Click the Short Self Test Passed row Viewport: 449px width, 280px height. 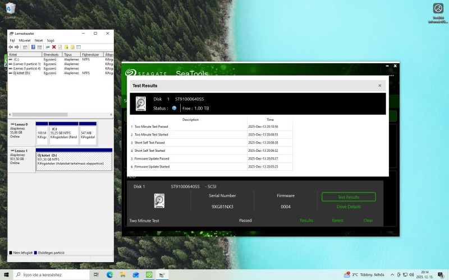pyautogui.click(x=212, y=143)
